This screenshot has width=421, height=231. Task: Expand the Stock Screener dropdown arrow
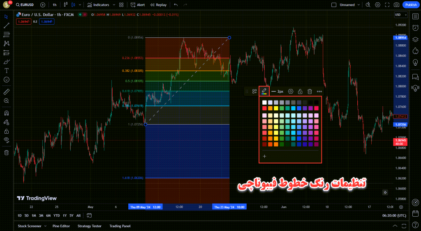tap(45, 226)
